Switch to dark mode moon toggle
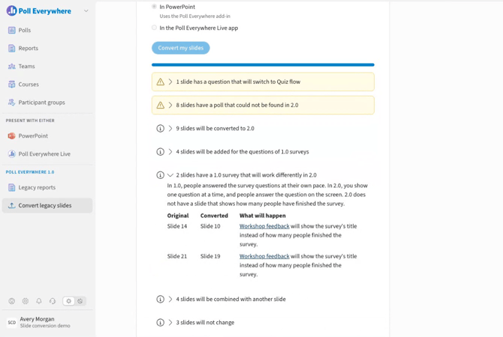The height and width of the screenshot is (337, 503). pos(80,301)
